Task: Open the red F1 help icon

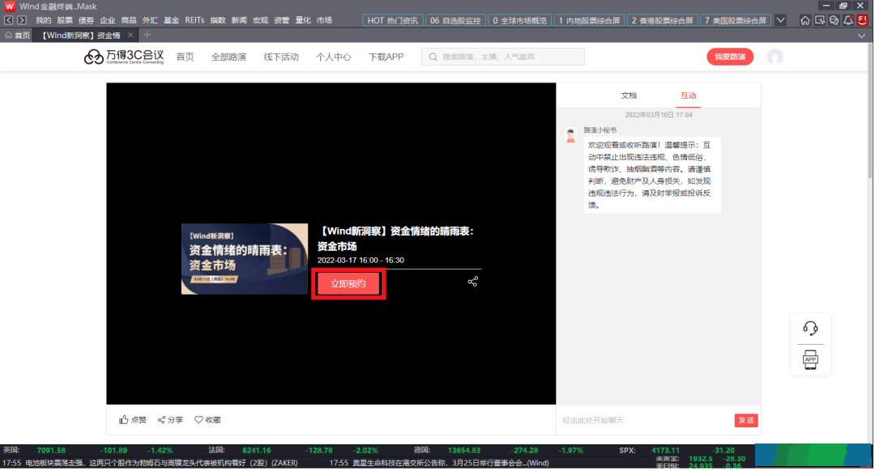Action: pyautogui.click(x=863, y=20)
